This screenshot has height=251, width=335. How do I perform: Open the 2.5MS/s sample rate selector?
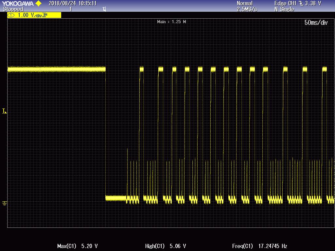[246, 9]
